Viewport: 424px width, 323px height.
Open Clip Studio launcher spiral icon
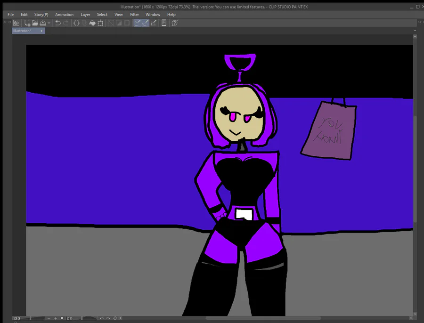pyautogui.click(x=16, y=23)
